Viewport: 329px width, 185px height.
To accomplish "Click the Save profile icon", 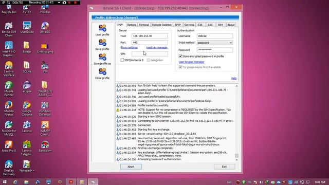I will click(x=102, y=42).
